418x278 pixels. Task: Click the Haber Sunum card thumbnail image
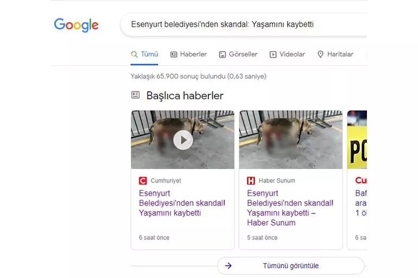point(290,140)
